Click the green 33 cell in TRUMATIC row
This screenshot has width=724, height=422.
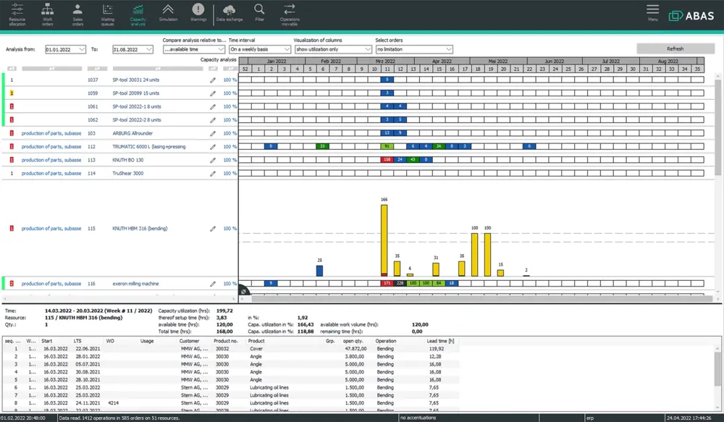coord(322,146)
